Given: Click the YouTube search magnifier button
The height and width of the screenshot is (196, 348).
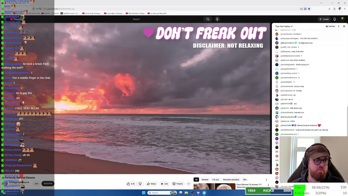Looking at the screenshot, I should click(208, 19).
